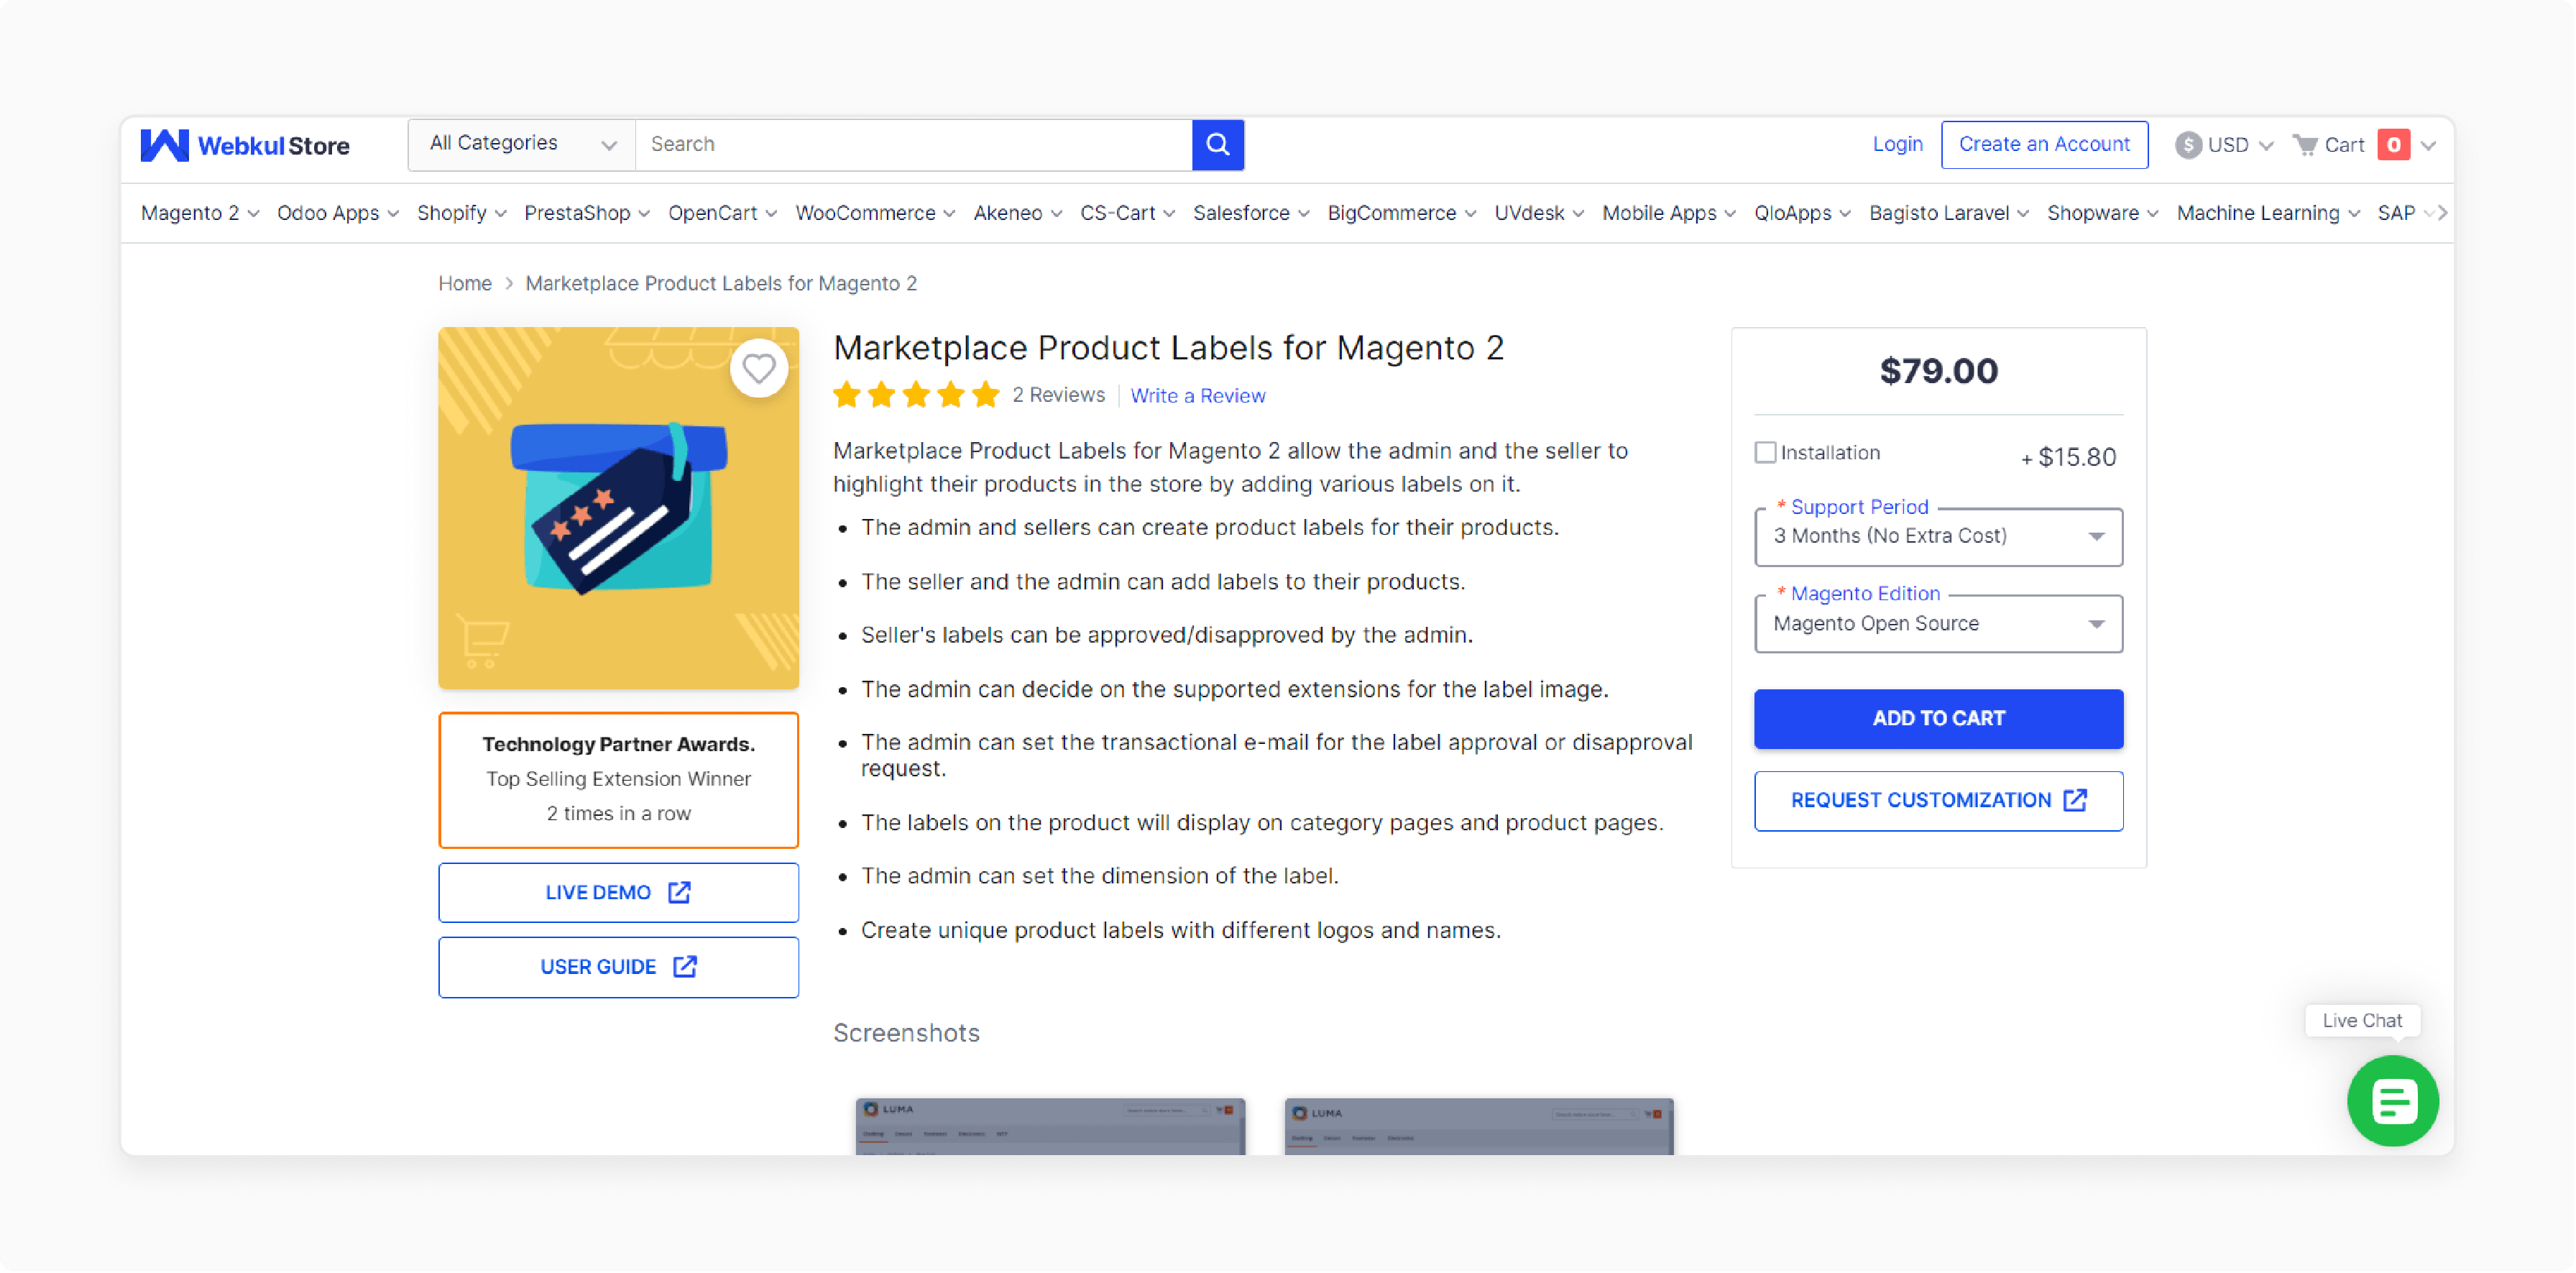Click ADD TO CART button
This screenshot has height=1273, width=2576.
click(x=1938, y=718)
